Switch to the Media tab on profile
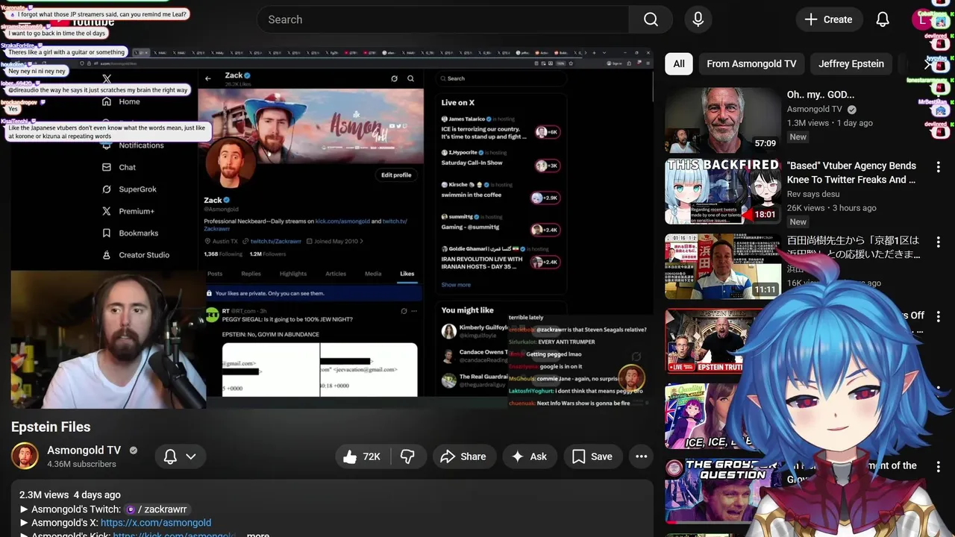This screenshot has width=955, height=537. coord(373,274)
